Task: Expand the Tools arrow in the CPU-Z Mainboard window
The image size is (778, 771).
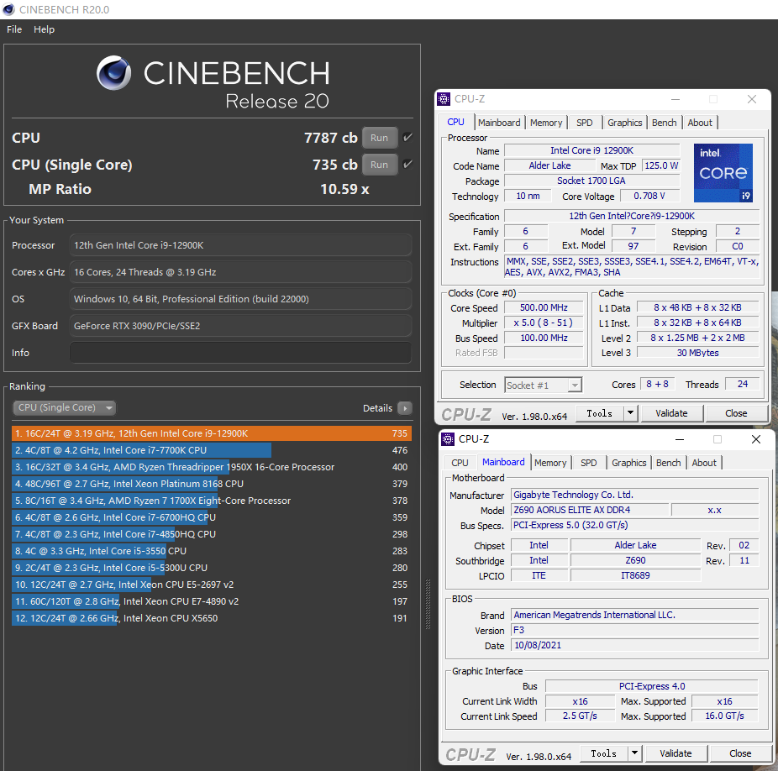Action: (634, 753)
